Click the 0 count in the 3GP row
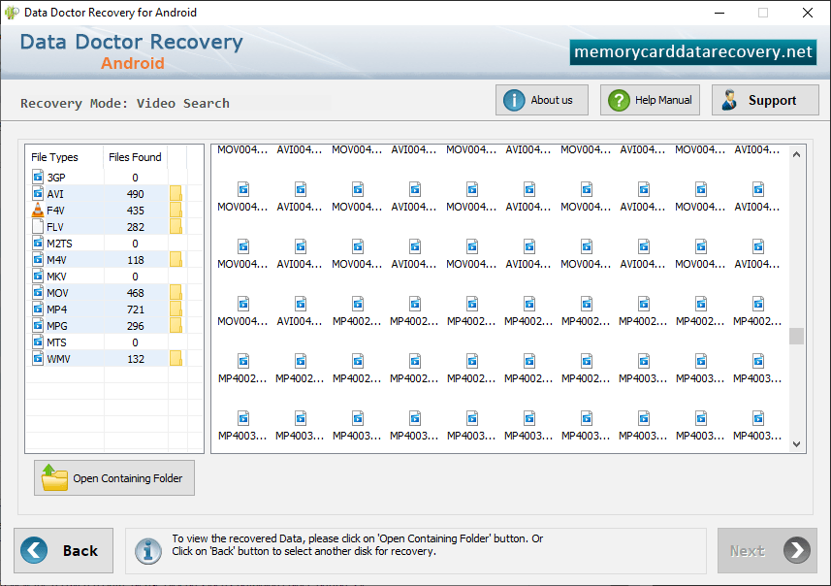831x586 pixels. tap(135, 178)
